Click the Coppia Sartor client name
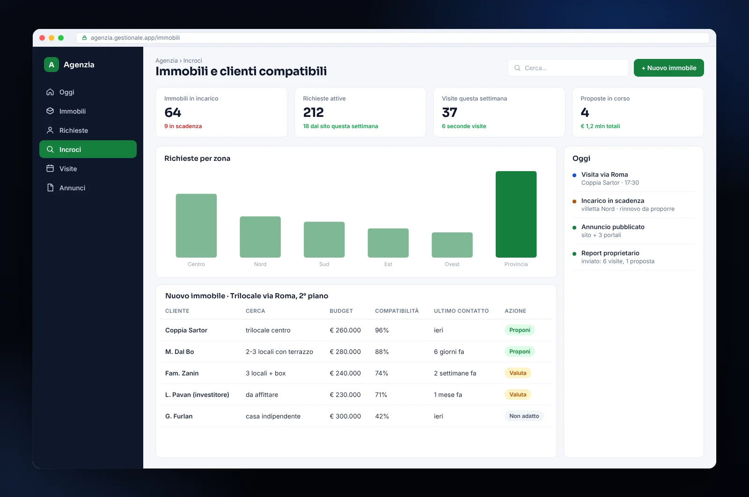 pos(186,330)
